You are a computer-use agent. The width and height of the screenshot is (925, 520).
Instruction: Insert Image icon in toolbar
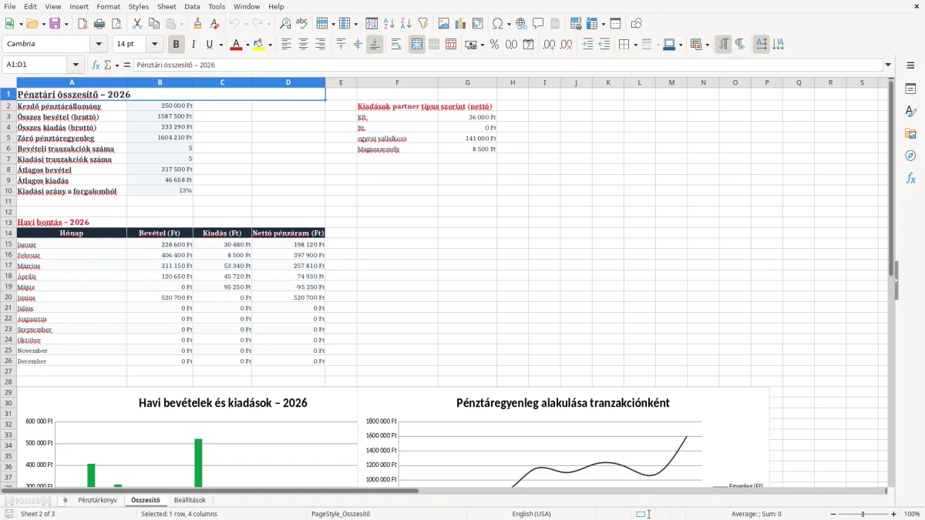tap(444, 24)
